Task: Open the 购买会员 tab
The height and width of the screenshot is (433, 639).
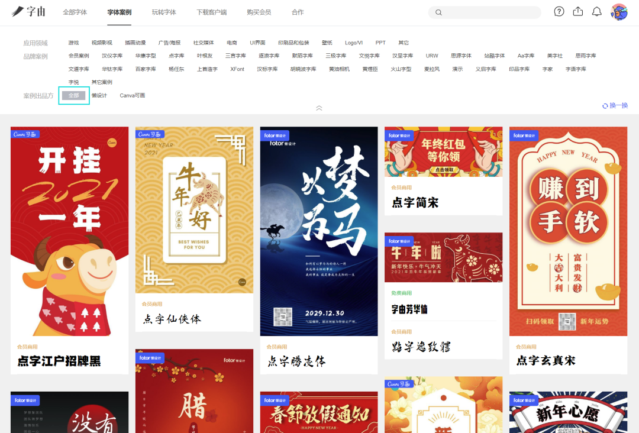Action: tap(259, 12)
